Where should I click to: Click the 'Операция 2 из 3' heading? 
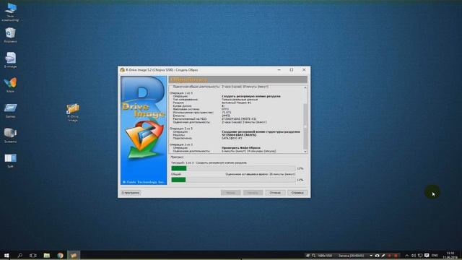click(x=181, y=129)
